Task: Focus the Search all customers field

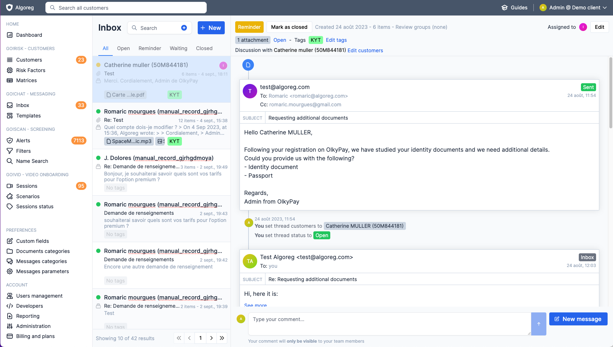Action: tap(126, 8)
